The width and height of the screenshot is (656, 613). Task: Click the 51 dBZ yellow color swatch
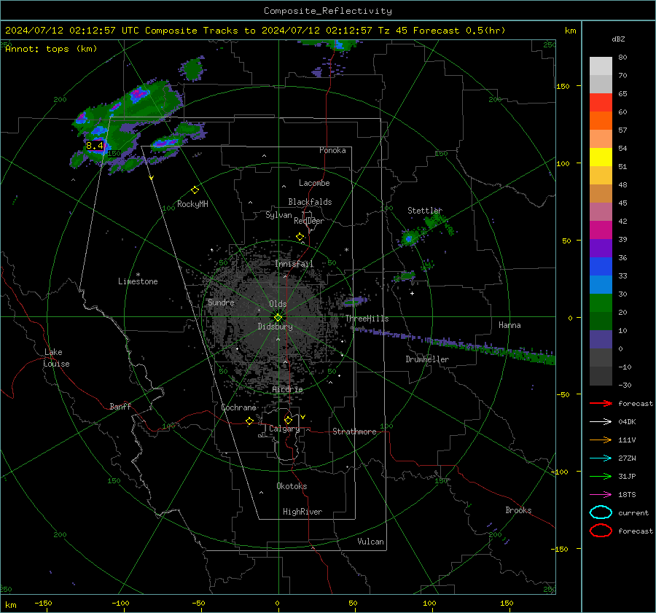coord(601,157)
